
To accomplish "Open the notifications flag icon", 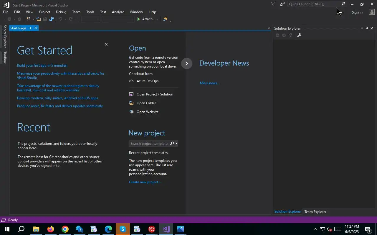I will click(273, 4).
